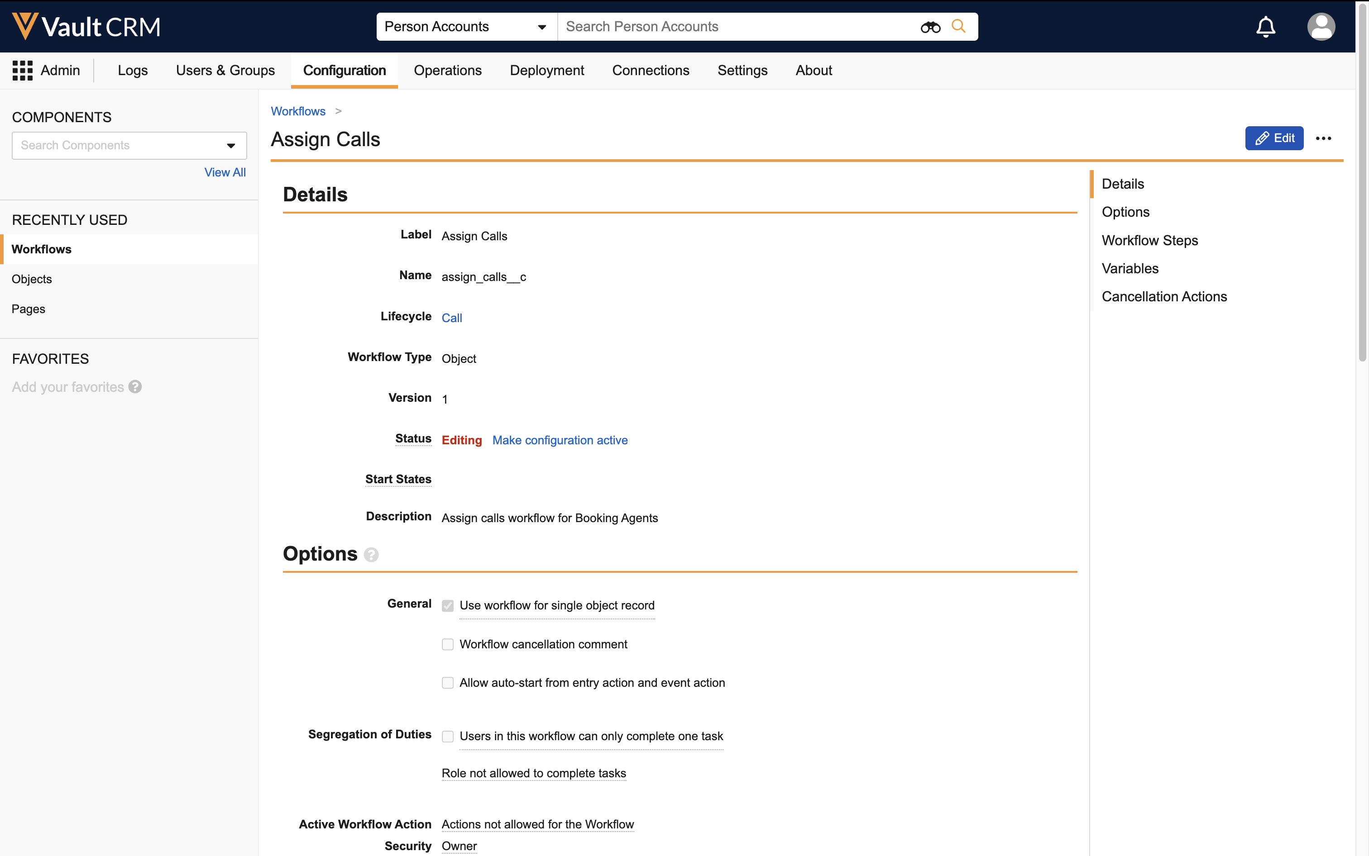
Task: Open the Admin app grid icon
Action: [23, 70]
